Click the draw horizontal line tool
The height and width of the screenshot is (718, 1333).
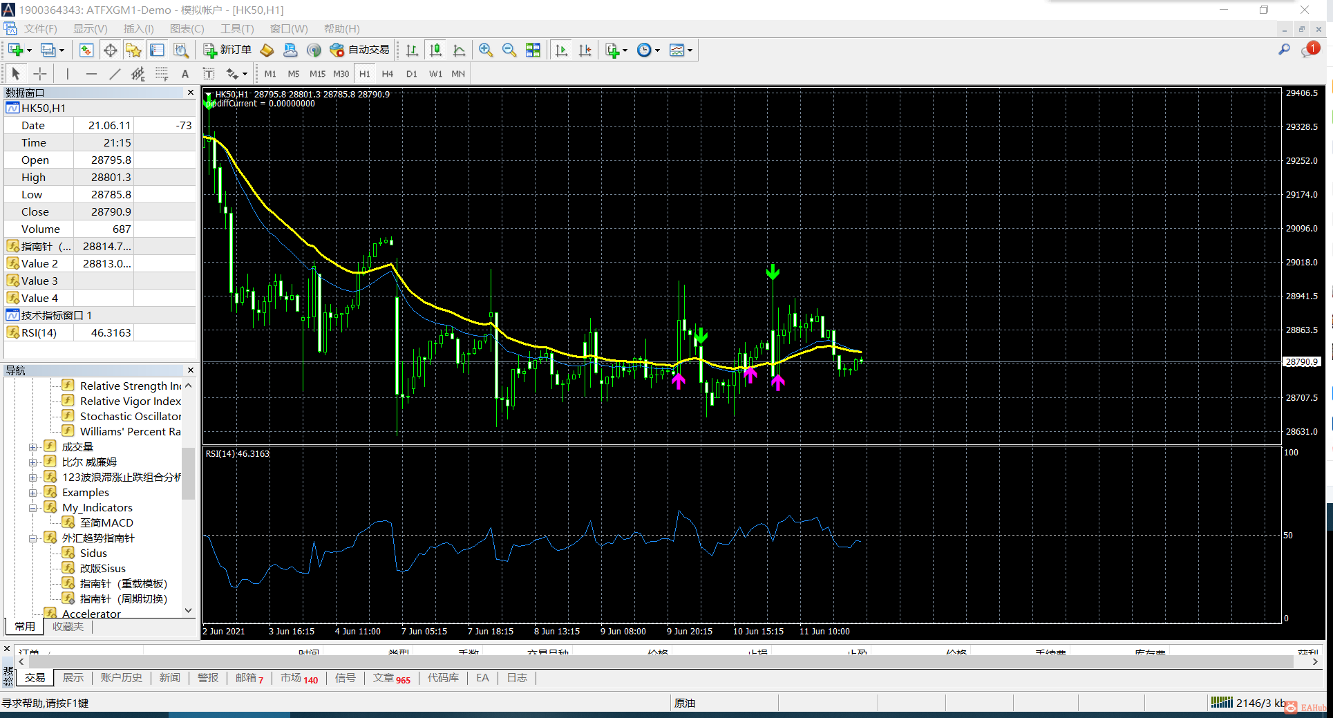pyautogui.click(x=91, y=74)
